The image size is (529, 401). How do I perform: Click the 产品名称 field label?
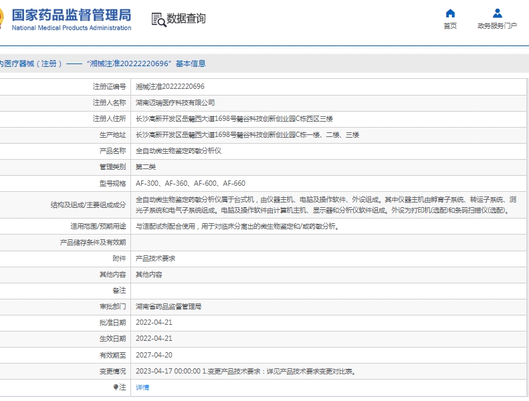coord(112,151)
